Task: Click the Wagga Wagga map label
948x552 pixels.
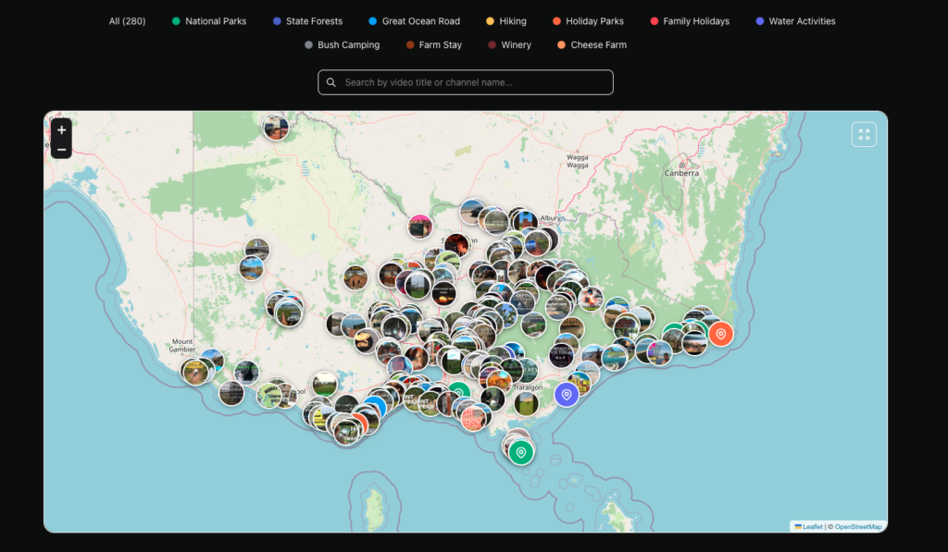Action: [x=578, y=161]
